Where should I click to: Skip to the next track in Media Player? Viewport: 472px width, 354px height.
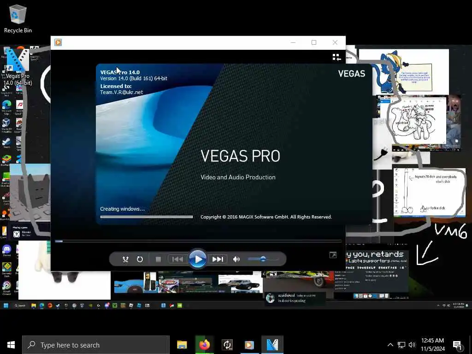[218, 259]
